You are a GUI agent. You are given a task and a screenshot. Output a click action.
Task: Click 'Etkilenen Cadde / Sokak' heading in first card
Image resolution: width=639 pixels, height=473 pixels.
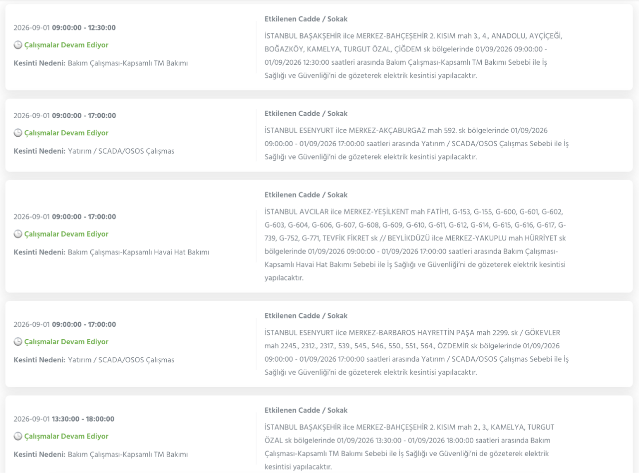[x=306, y=19]
